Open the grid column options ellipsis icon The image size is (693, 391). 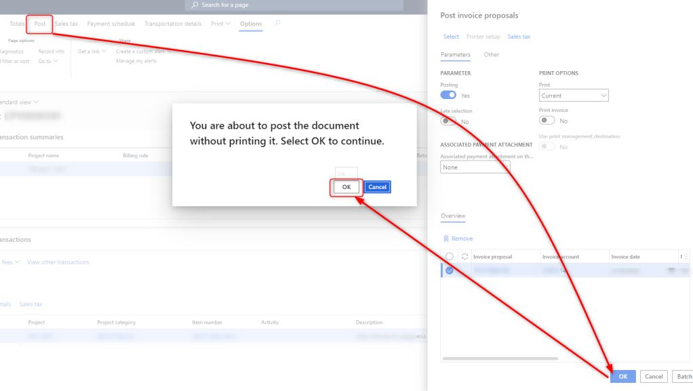686,257
